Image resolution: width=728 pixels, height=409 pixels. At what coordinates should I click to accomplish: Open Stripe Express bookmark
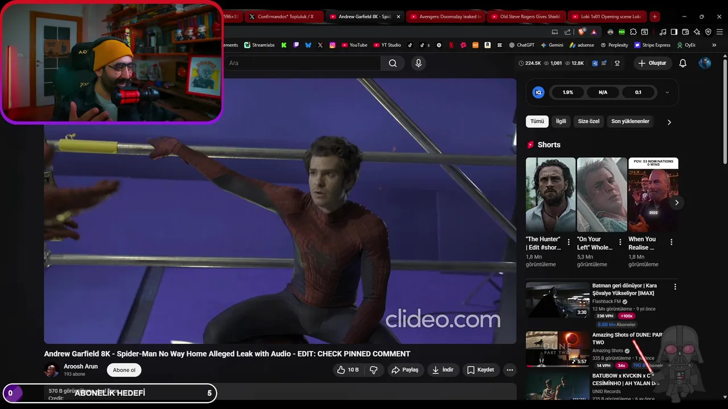pyautogui.click(x=652, y=45)
